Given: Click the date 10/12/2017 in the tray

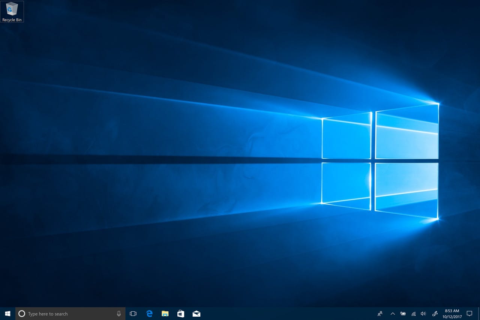Looking at the screenshot, I should pyautogui.click(x=451, y=316).
